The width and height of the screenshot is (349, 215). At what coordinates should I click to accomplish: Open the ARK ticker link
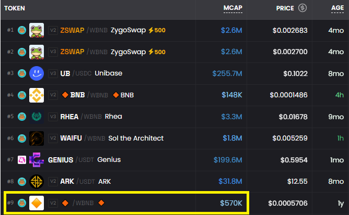tap(67, 182)
